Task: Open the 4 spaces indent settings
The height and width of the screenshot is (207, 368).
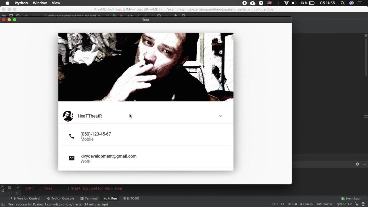Action: [x=306, y=204]
